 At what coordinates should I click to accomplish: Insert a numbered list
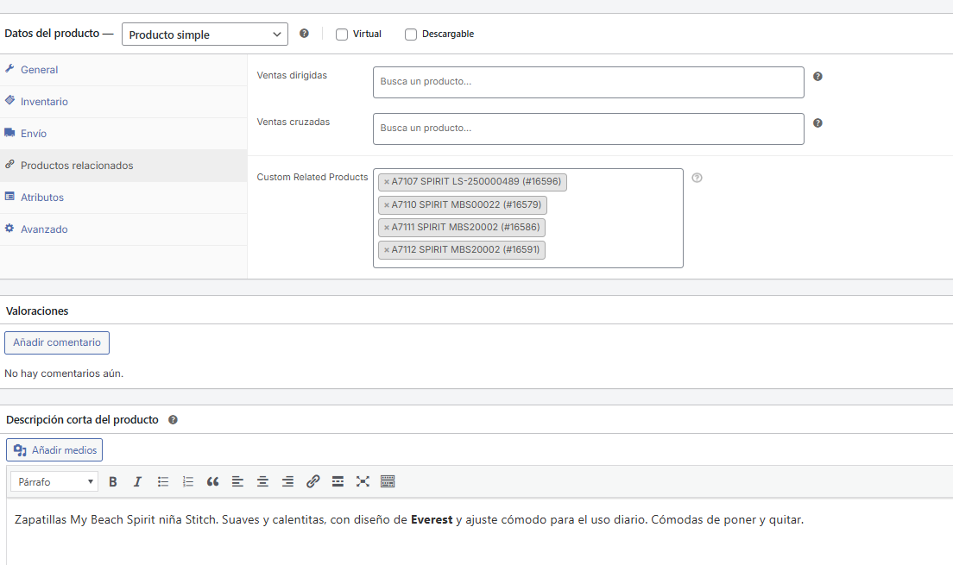tap(188, 481)
